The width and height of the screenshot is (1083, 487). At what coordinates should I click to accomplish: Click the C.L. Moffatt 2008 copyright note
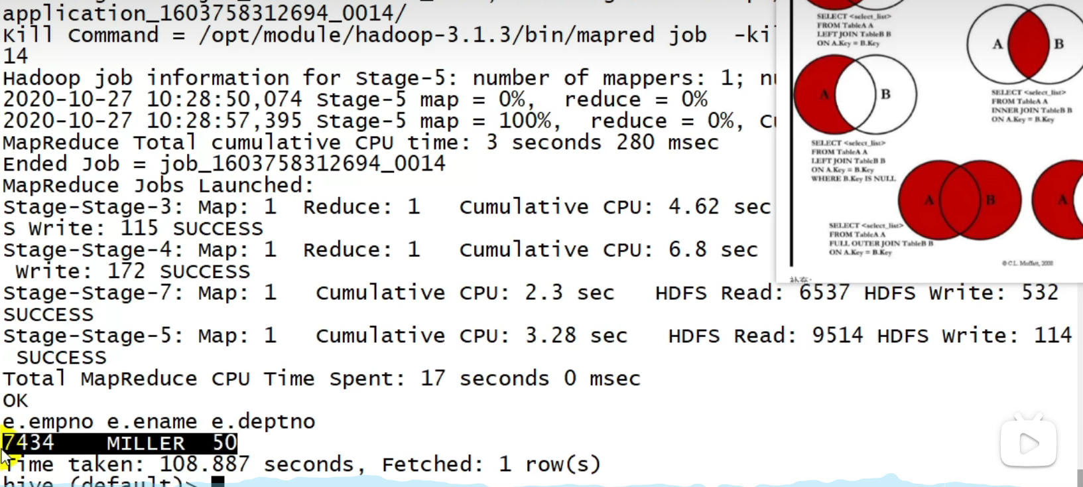[1027, 263]
